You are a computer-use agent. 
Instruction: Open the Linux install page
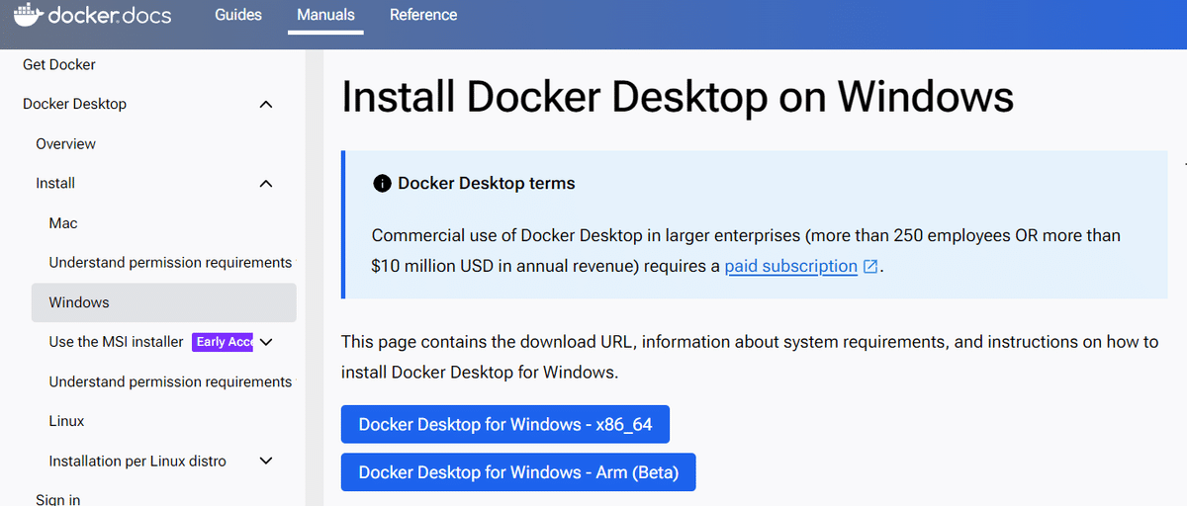66,421
